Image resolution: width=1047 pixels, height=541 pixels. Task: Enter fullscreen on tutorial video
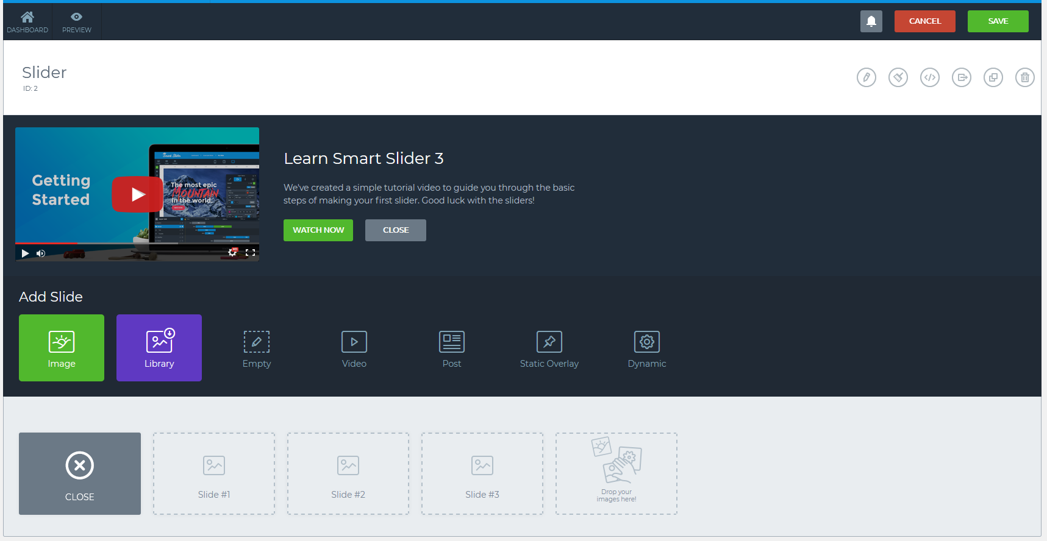(250, 252)
